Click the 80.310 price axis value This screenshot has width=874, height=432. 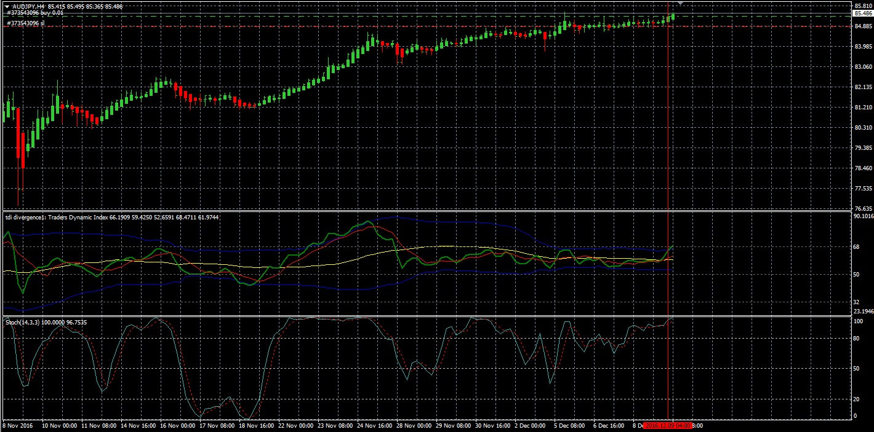point(862,128)
